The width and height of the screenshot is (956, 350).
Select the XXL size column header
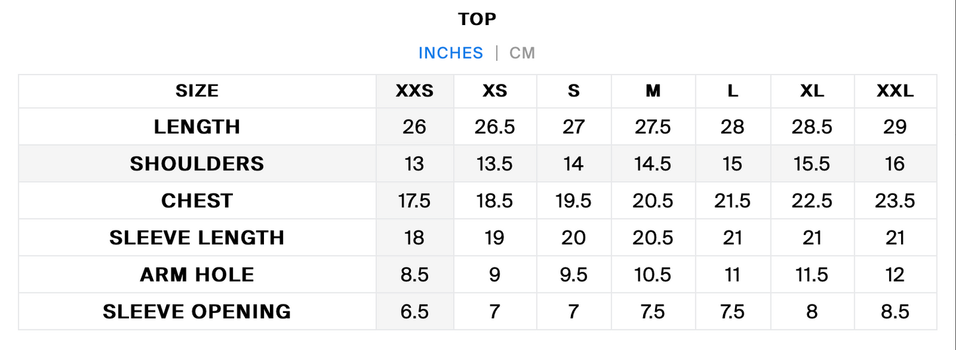(895, 91)
